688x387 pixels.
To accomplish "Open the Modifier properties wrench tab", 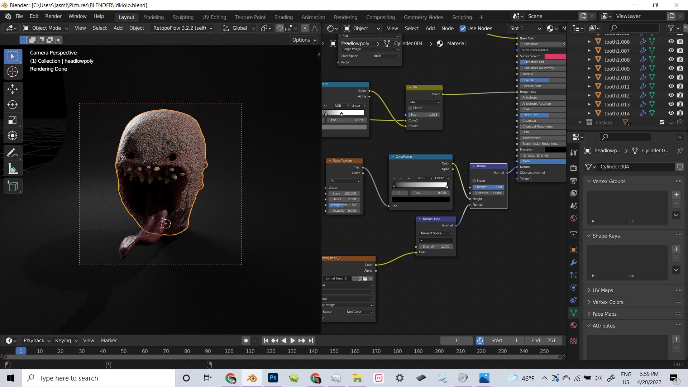I will tap(573, 263).
